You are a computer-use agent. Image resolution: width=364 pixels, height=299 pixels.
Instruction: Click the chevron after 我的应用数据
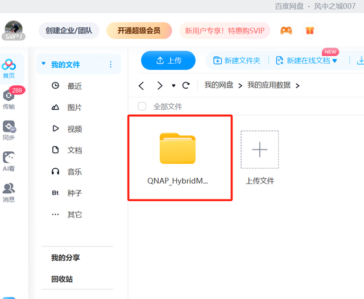[297, 86]
